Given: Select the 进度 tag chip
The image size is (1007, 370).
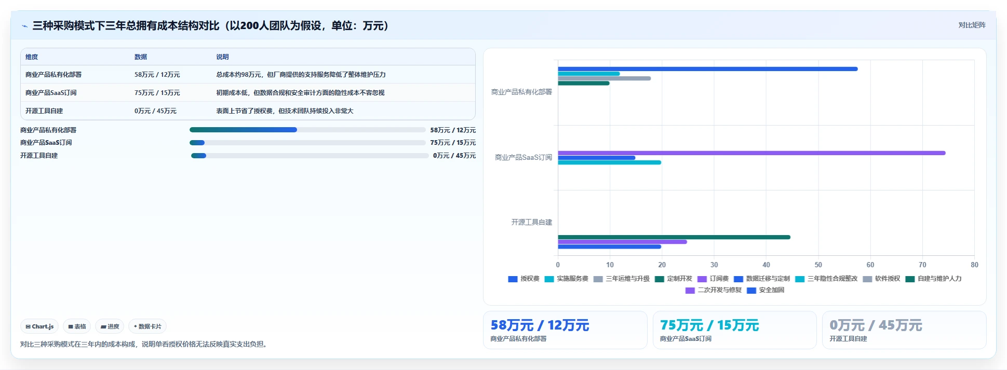Looking at the screenshot, I should [110, 326].
